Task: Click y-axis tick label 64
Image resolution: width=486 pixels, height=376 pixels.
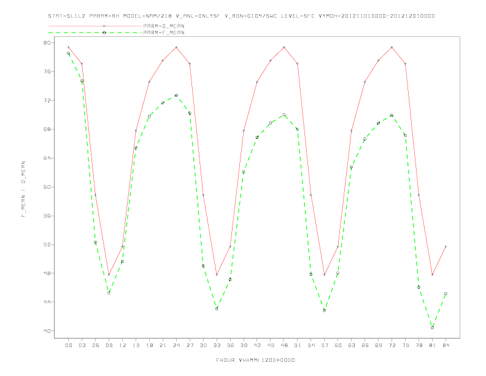Action: point(47,159)
